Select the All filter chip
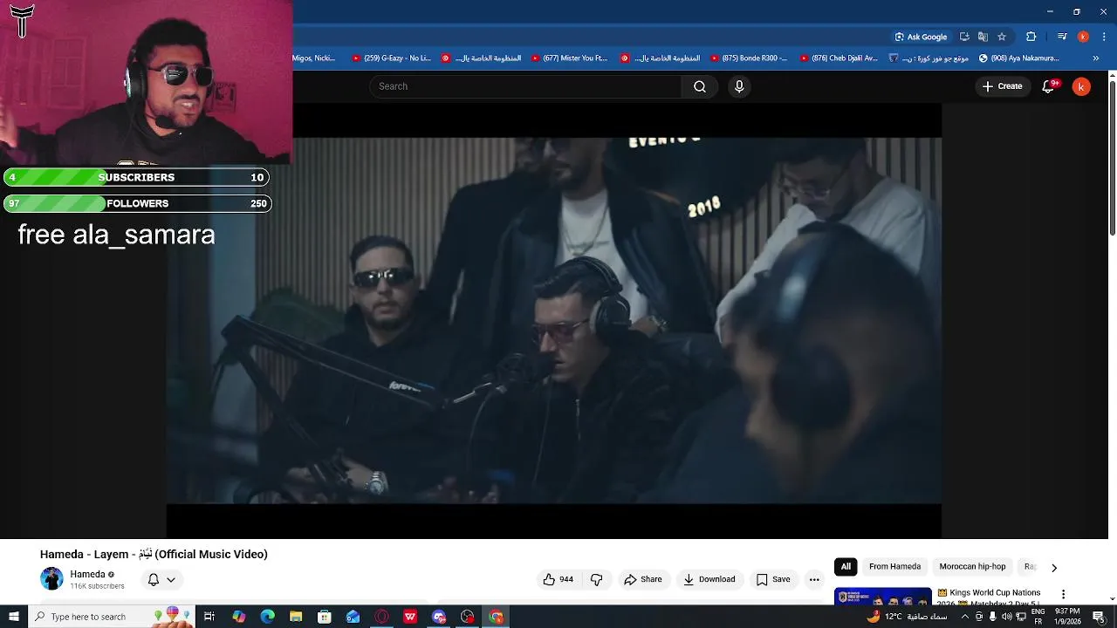Viewport: 1117px width, 628px height. click(846, 567)
